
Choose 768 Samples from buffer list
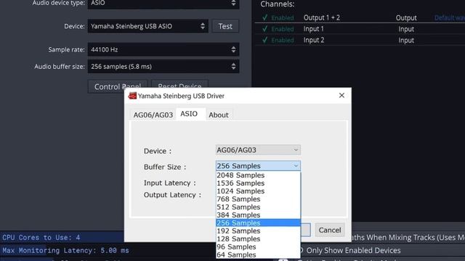(x=258, y=199)
